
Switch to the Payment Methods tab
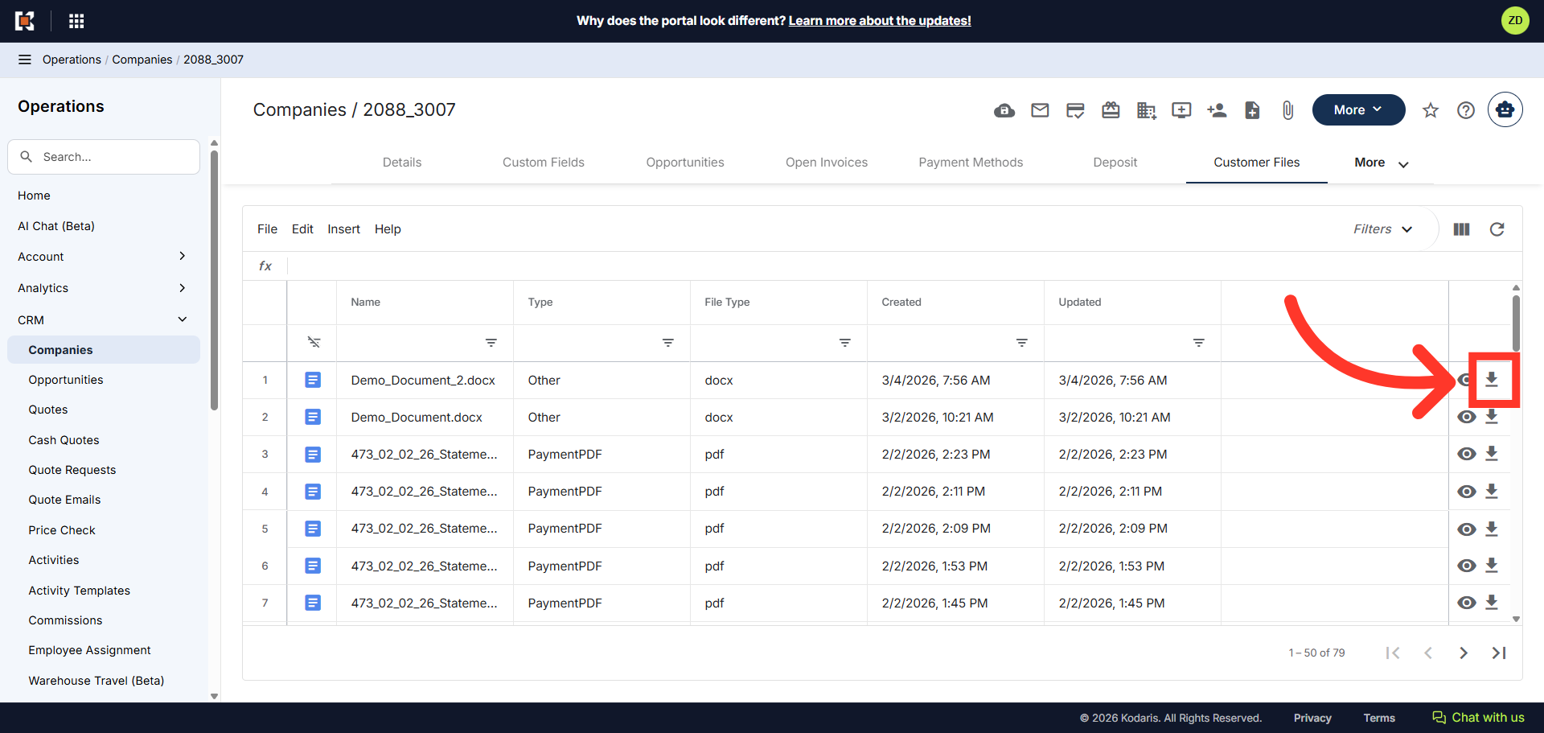pos(971,163)
